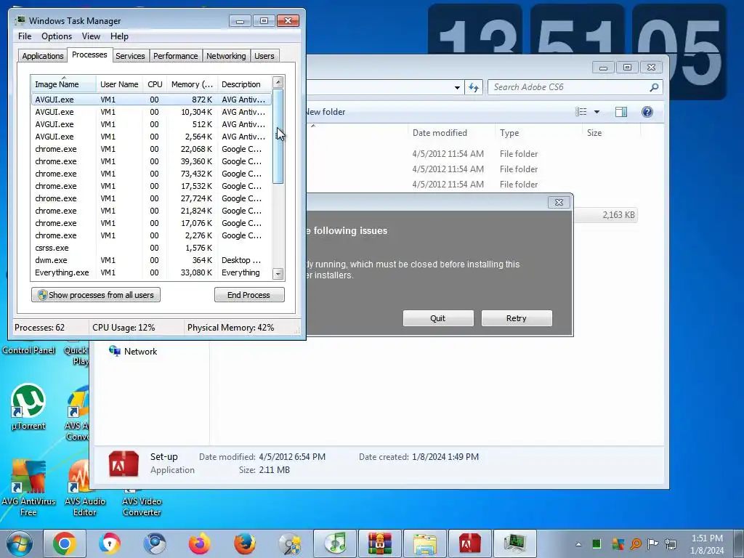Open the older Firefox globe icon
The width and height of the screenshot is (744, 558).
pyautogui.click(x=245, y=543)
